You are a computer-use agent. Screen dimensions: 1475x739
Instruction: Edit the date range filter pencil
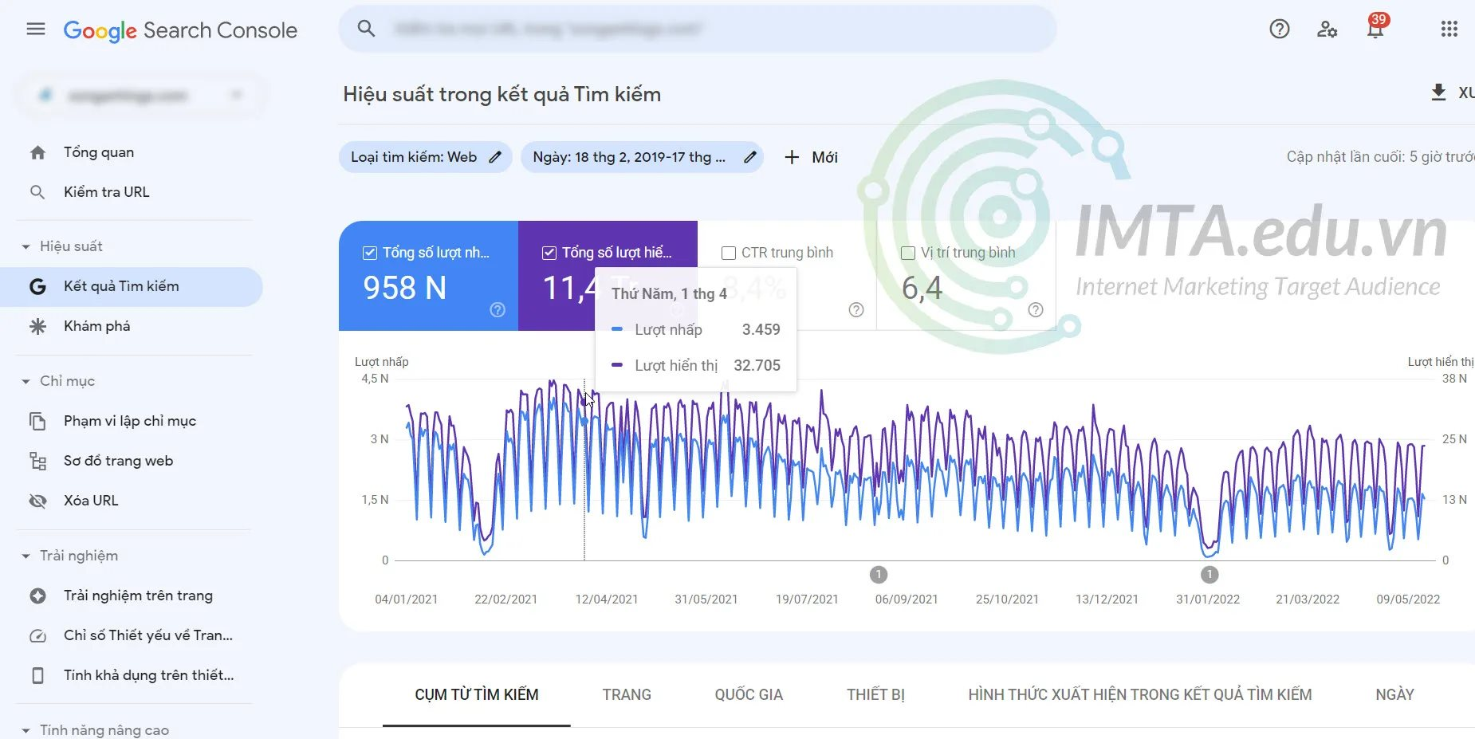coord(749,157)
